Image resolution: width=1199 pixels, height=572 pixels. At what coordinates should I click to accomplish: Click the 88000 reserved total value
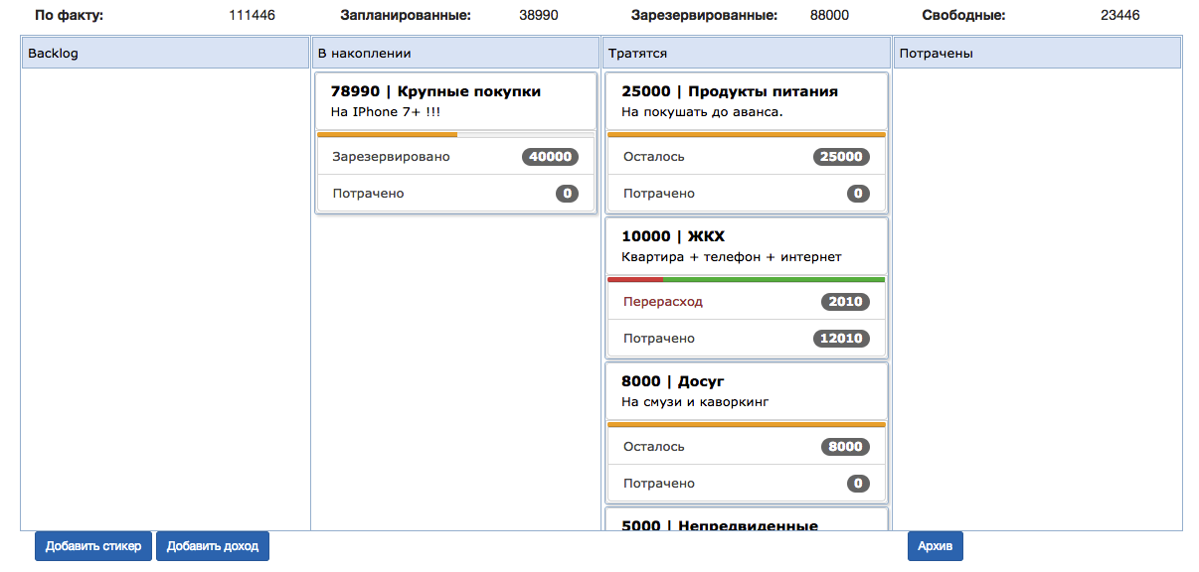pyautogui.click(x=830, y=16)
